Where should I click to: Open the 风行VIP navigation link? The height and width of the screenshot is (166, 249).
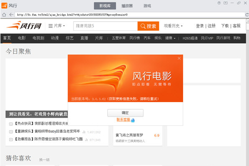coord(207,38)
